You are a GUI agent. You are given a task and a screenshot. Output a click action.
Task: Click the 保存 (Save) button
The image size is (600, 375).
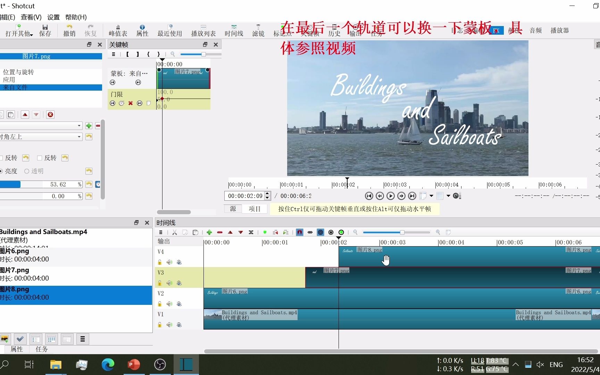45,30
